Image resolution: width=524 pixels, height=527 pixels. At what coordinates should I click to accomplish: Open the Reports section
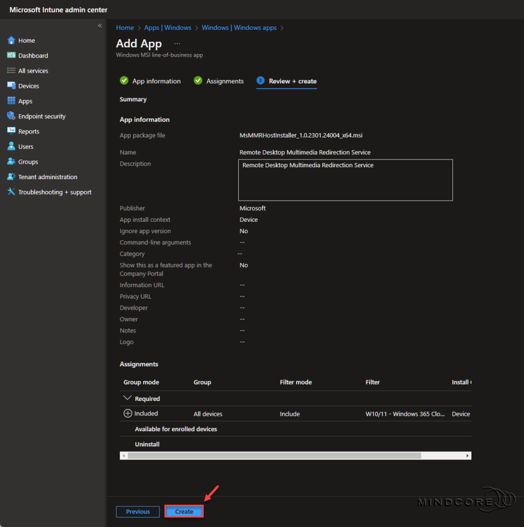coord(29,131)
